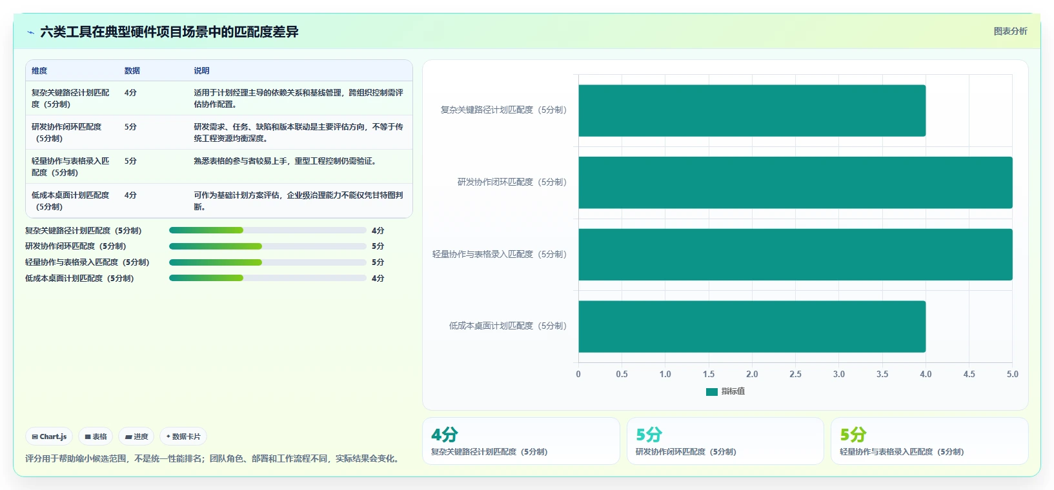1054x490 pixels.
Task: Click table cell 低成本桌面计划匹配度（5分制）
Action: coord(71,201)
